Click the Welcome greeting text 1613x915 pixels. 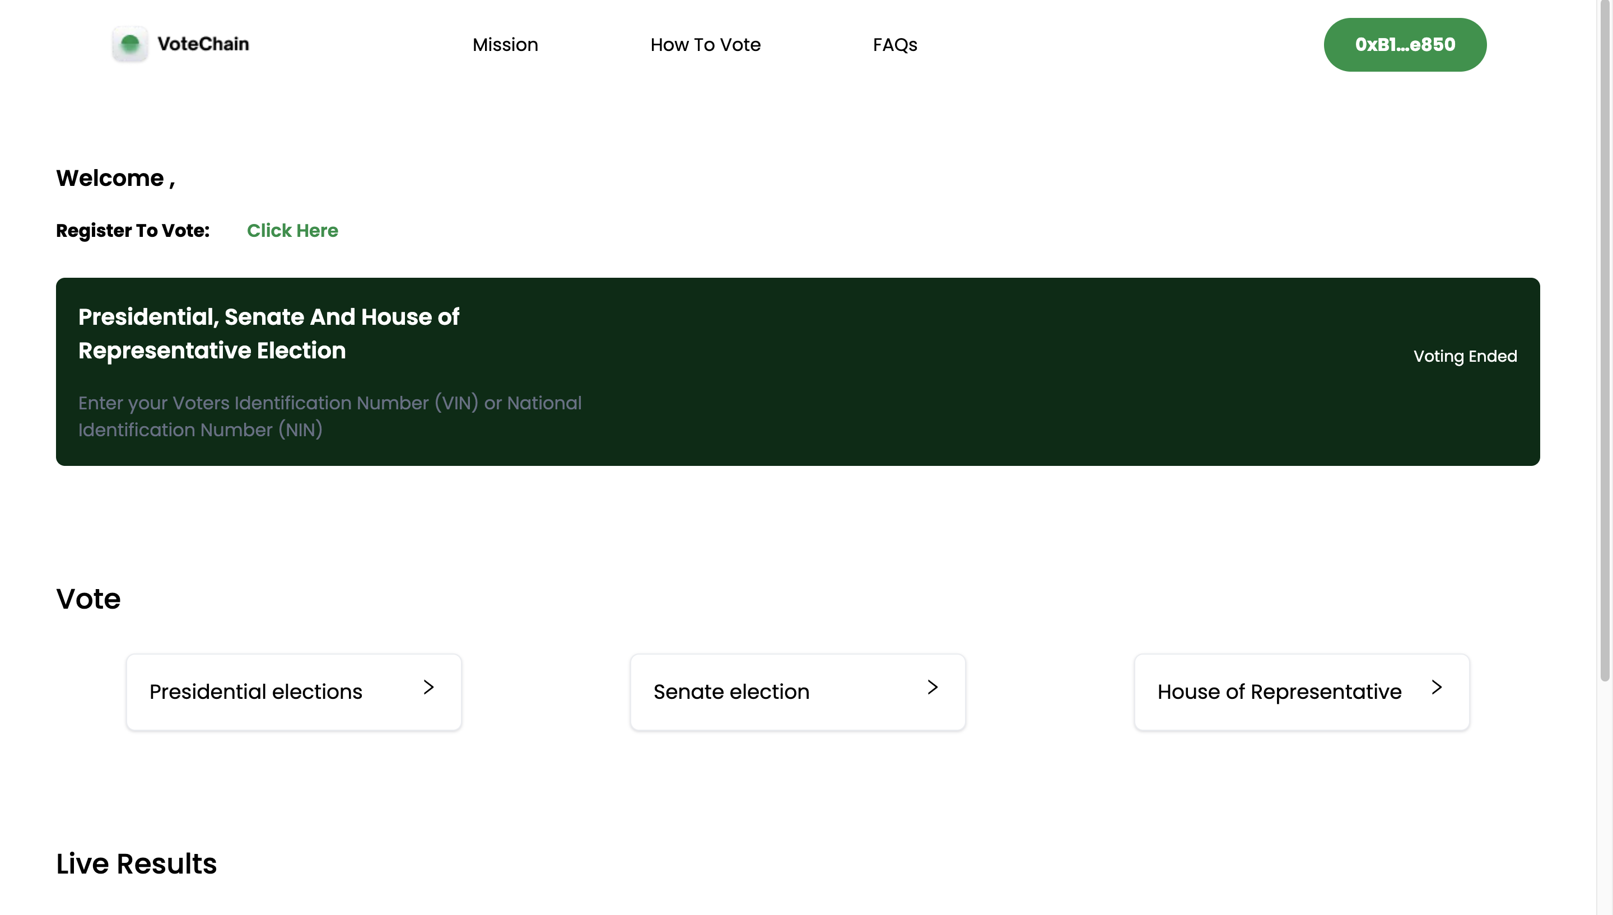(115, 179)
